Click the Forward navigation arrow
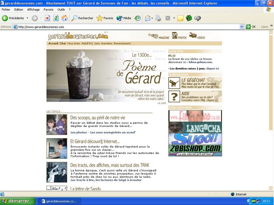274x205 pixels. coord(35,18)
